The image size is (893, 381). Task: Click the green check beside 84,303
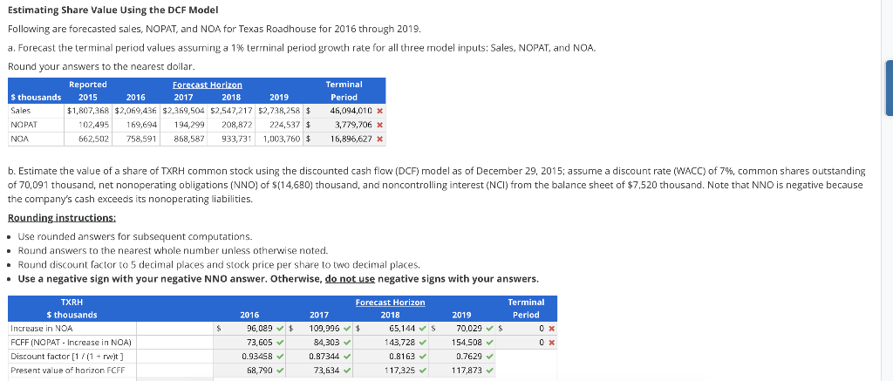(347, 343)
